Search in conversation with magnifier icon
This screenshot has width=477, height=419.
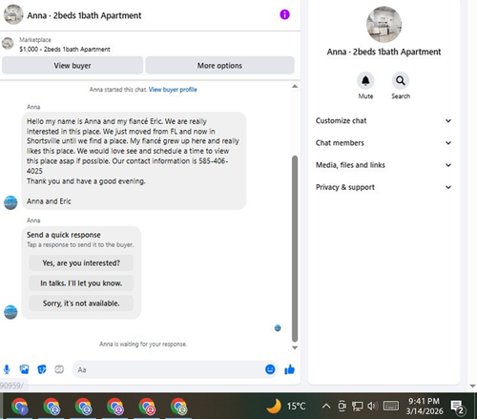(401, 81)
